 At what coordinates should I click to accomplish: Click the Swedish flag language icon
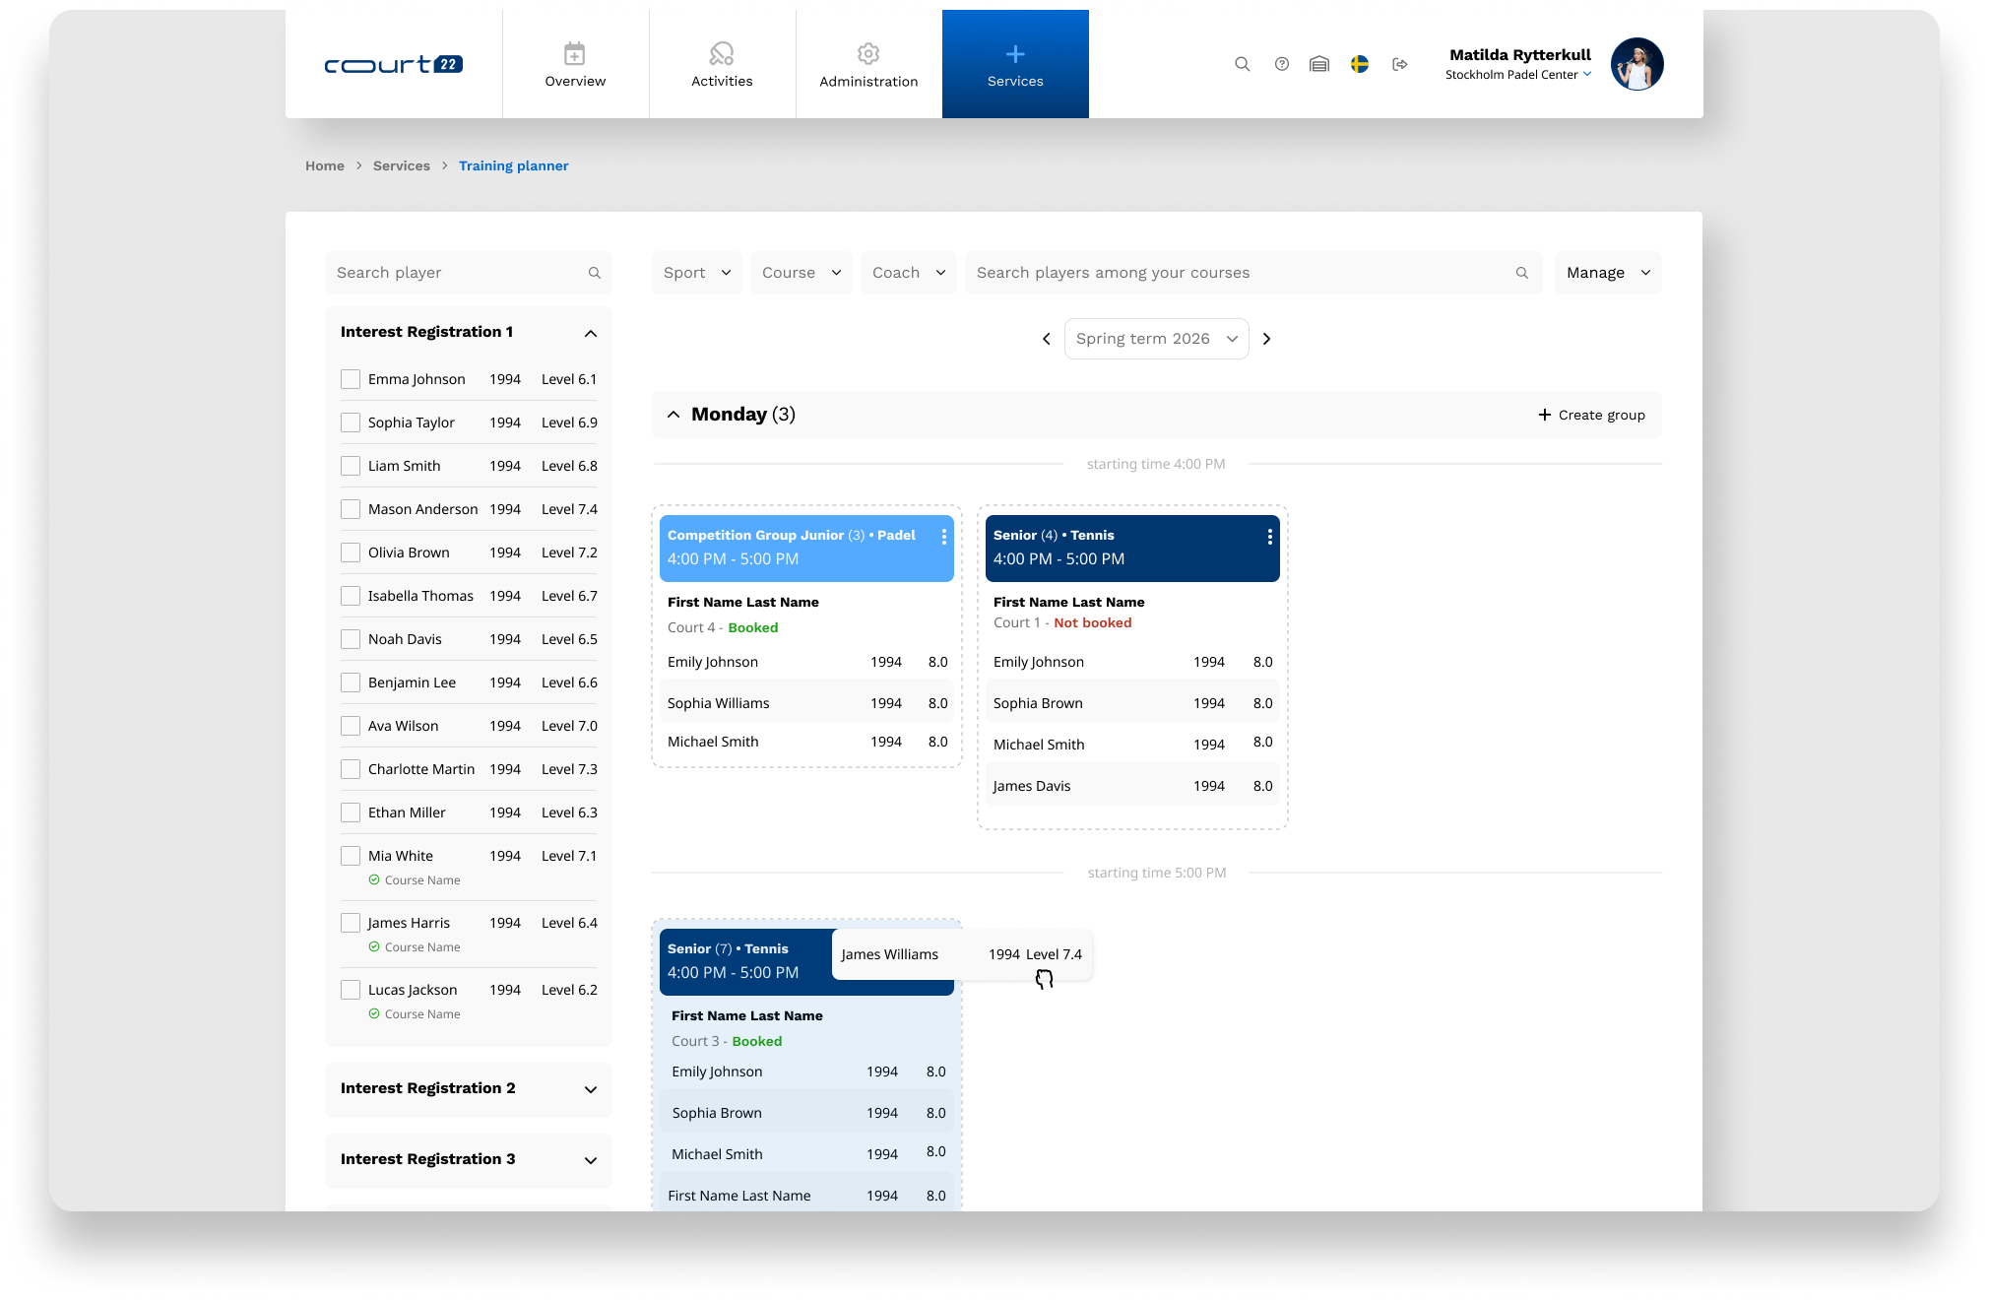1359,64
